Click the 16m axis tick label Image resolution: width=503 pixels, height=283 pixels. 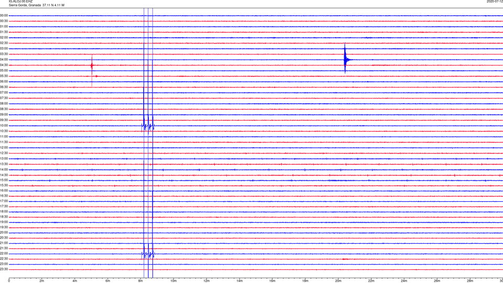(x=272, y=281)
